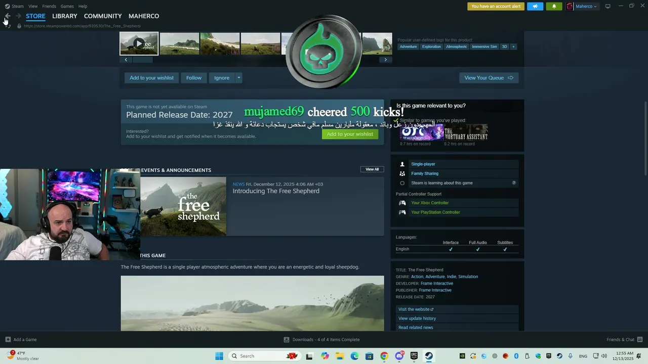Open the account alert notice

click(496, 6)
